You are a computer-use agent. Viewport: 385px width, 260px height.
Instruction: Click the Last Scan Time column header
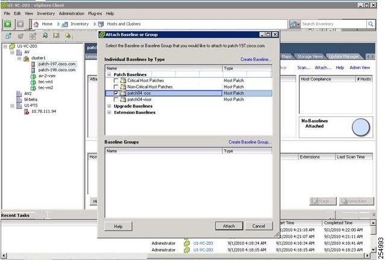click(354, 157)
